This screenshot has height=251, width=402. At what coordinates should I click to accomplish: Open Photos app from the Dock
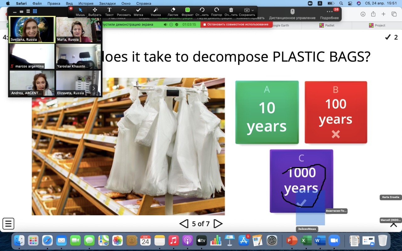[x=117, y=241]
